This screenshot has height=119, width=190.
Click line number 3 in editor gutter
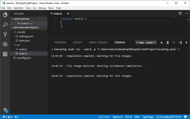click(x=55, y=26)
